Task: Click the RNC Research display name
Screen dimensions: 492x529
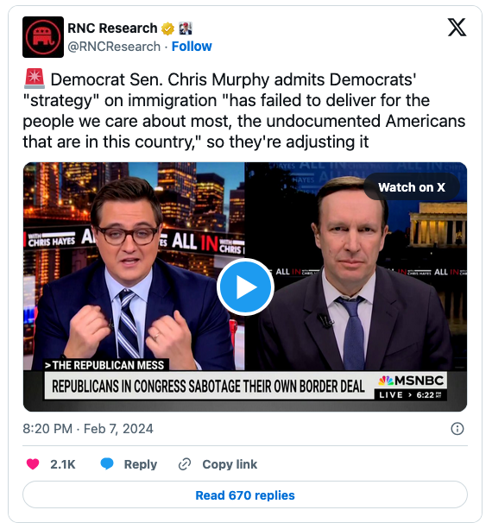Action: (112, 28)
